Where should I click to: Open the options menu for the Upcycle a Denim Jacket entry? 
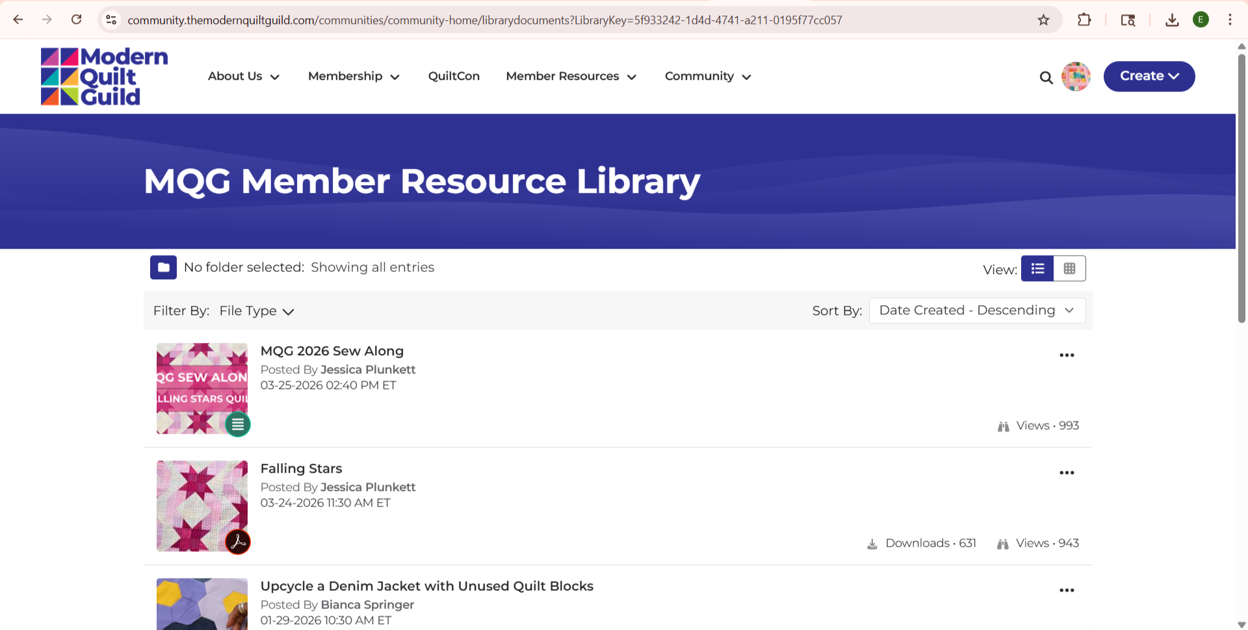pos(1067,590)
